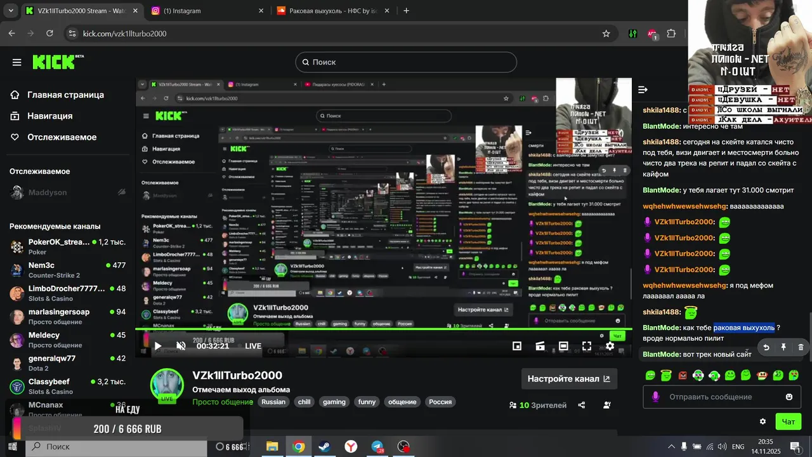Screen dimensions: 812x457
Task: Insert the angry red emote from quick emotes
Action: pyautogui.click(x=683, y=375)
